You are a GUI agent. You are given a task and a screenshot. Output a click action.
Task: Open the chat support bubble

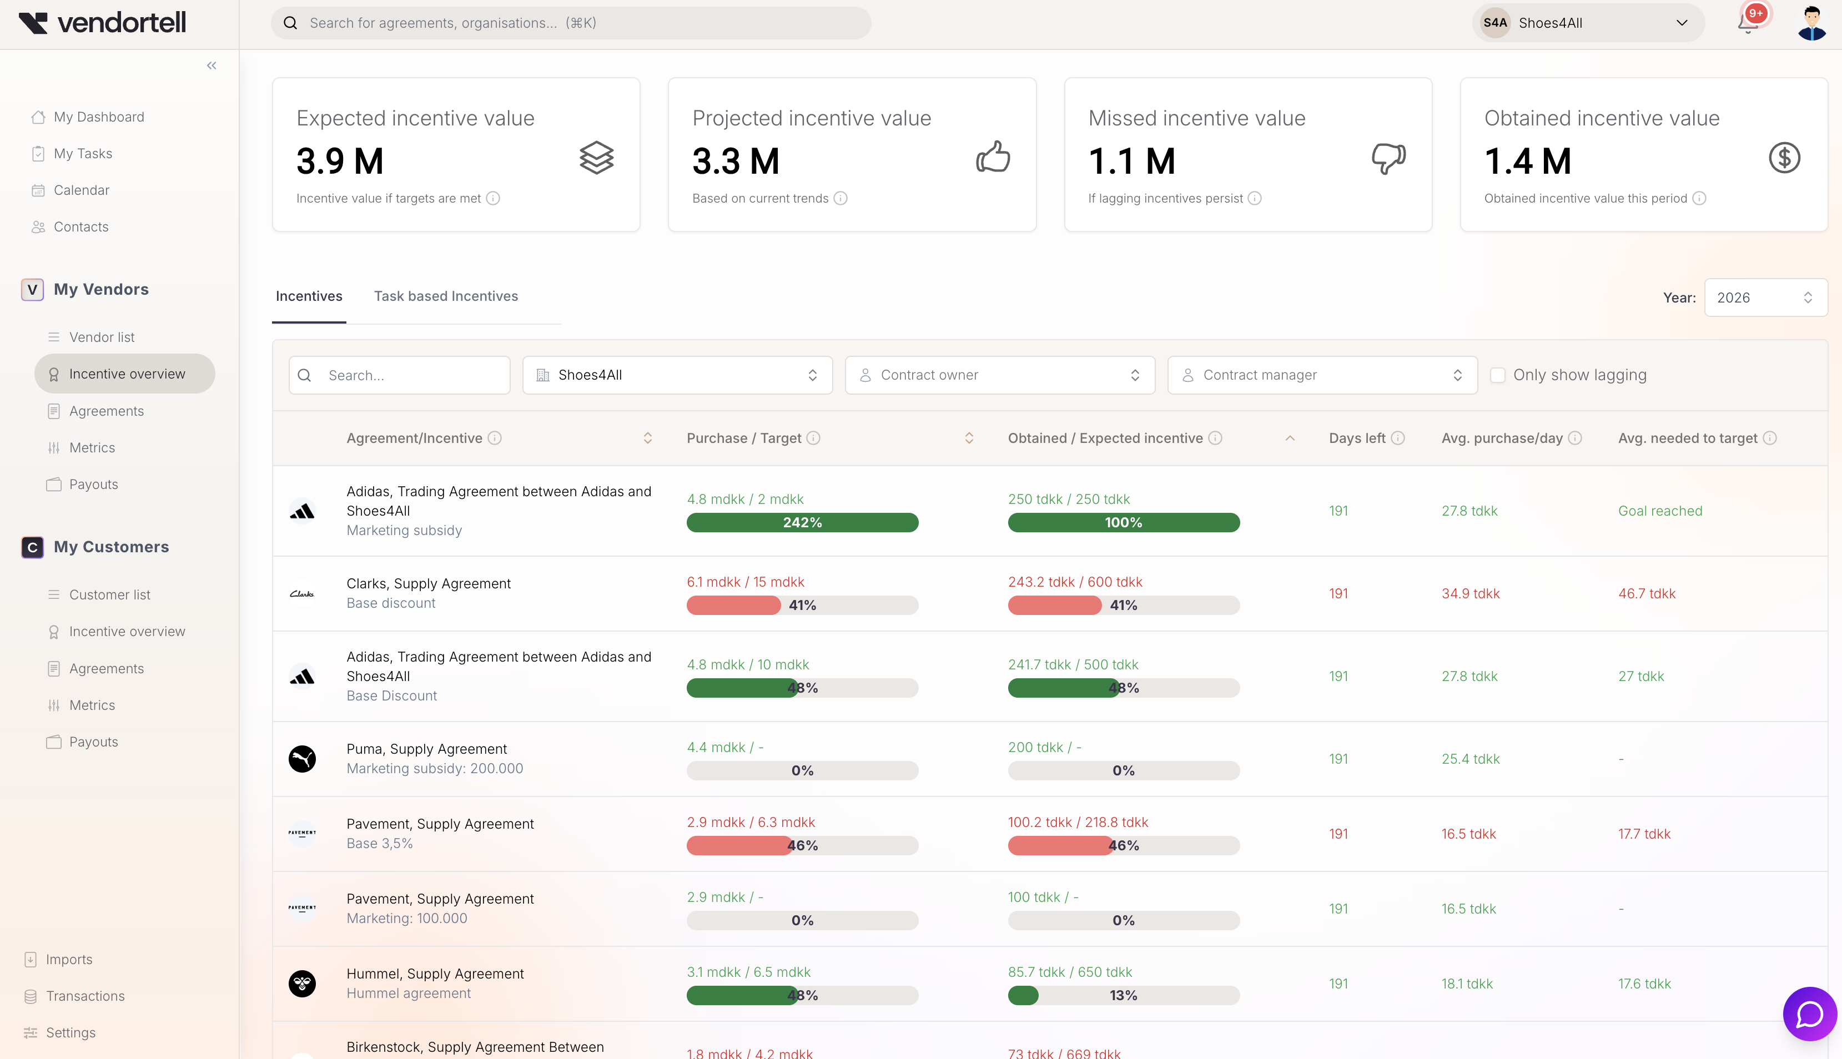click(x=1809, y=1013)
